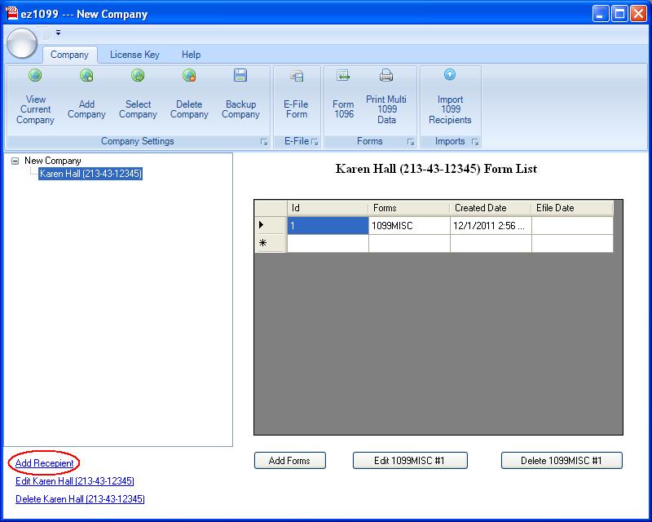This screenshot has height=522, width=652.
Task: Open the quick access toolbar dropdown arrow
Action: 58,33
